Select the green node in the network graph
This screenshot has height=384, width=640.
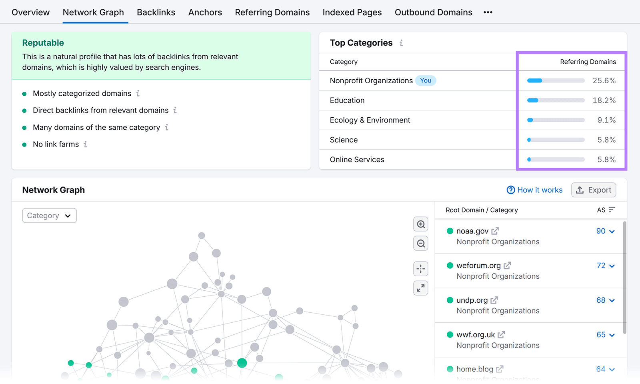coord(242,363)
